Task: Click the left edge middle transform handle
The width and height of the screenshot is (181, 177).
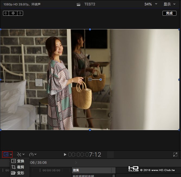Action: pyautogui.click(x=1, y=80)
